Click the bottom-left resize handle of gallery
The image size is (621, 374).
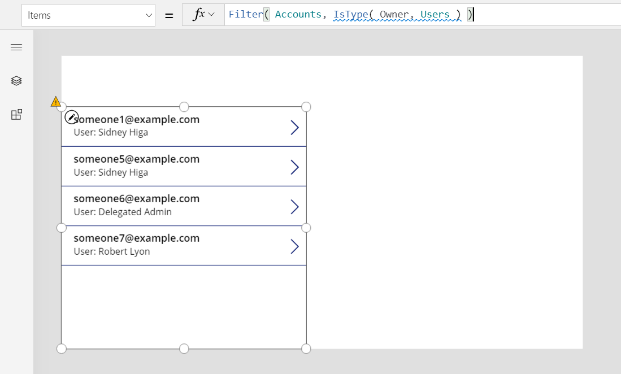click(62, 349)
